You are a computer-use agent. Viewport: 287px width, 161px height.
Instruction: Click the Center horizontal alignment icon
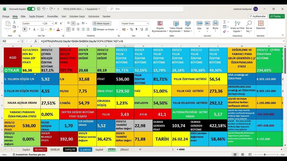click(73, 29)
